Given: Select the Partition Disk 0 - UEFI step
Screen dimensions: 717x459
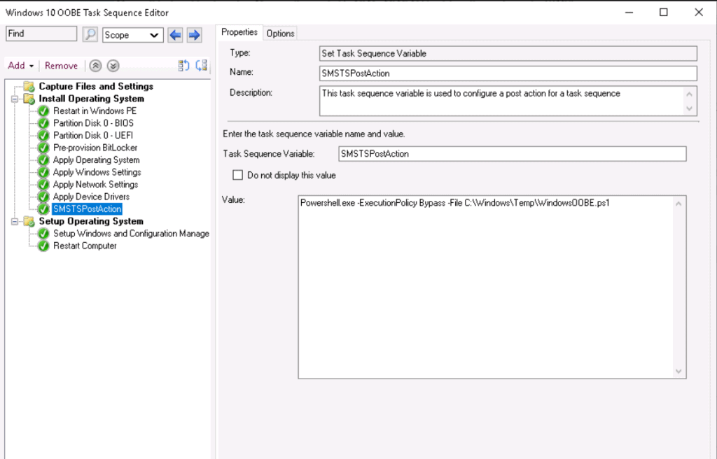Looking at the screenshot, I should pyautogui.click(x=93, y=136).
